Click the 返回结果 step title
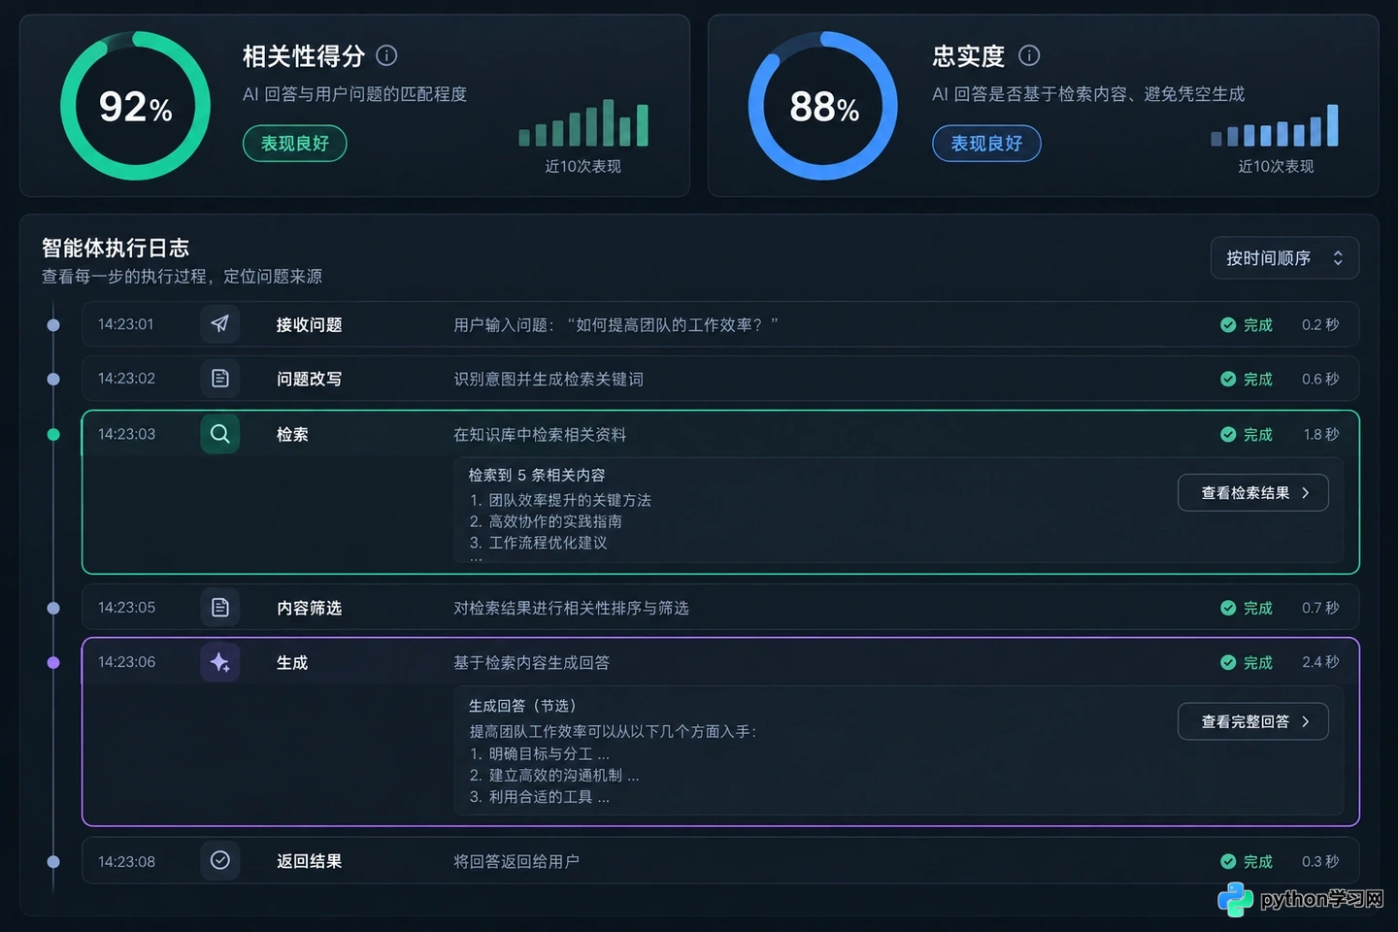1398x932 pixels. tap(309, 861)
